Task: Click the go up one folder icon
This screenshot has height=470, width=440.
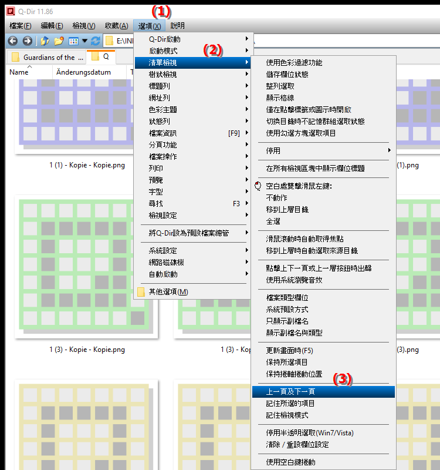Action: coord(45,41)
